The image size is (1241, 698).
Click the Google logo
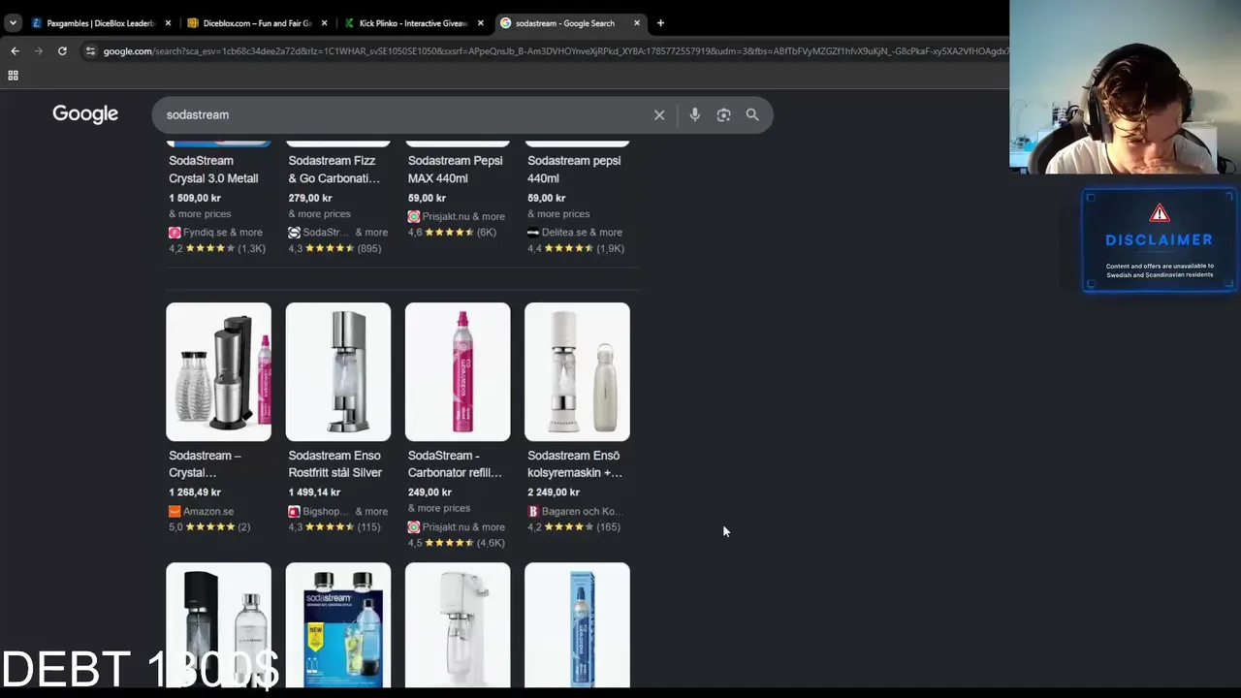pos(85,114)
